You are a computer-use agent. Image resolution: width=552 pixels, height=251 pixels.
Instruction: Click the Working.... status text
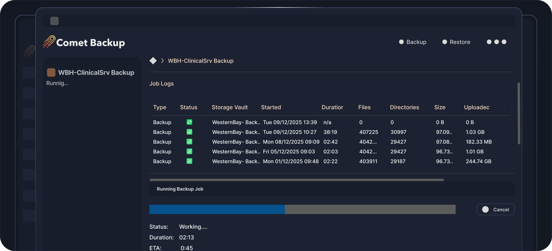click(193, 227)
